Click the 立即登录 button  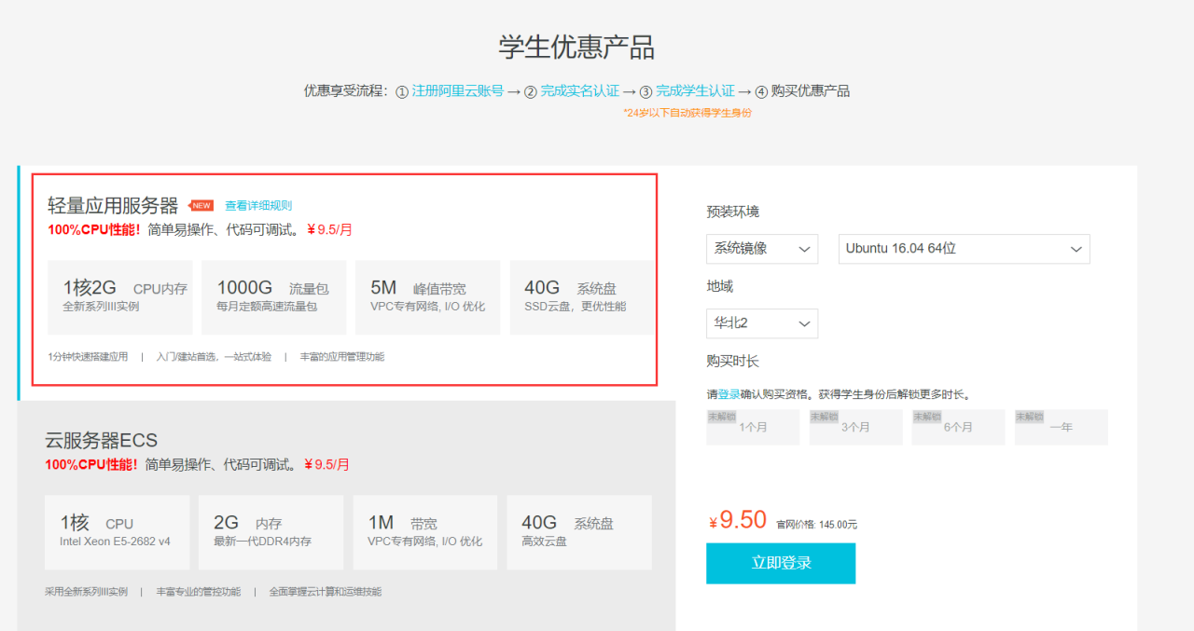(781, 563)
